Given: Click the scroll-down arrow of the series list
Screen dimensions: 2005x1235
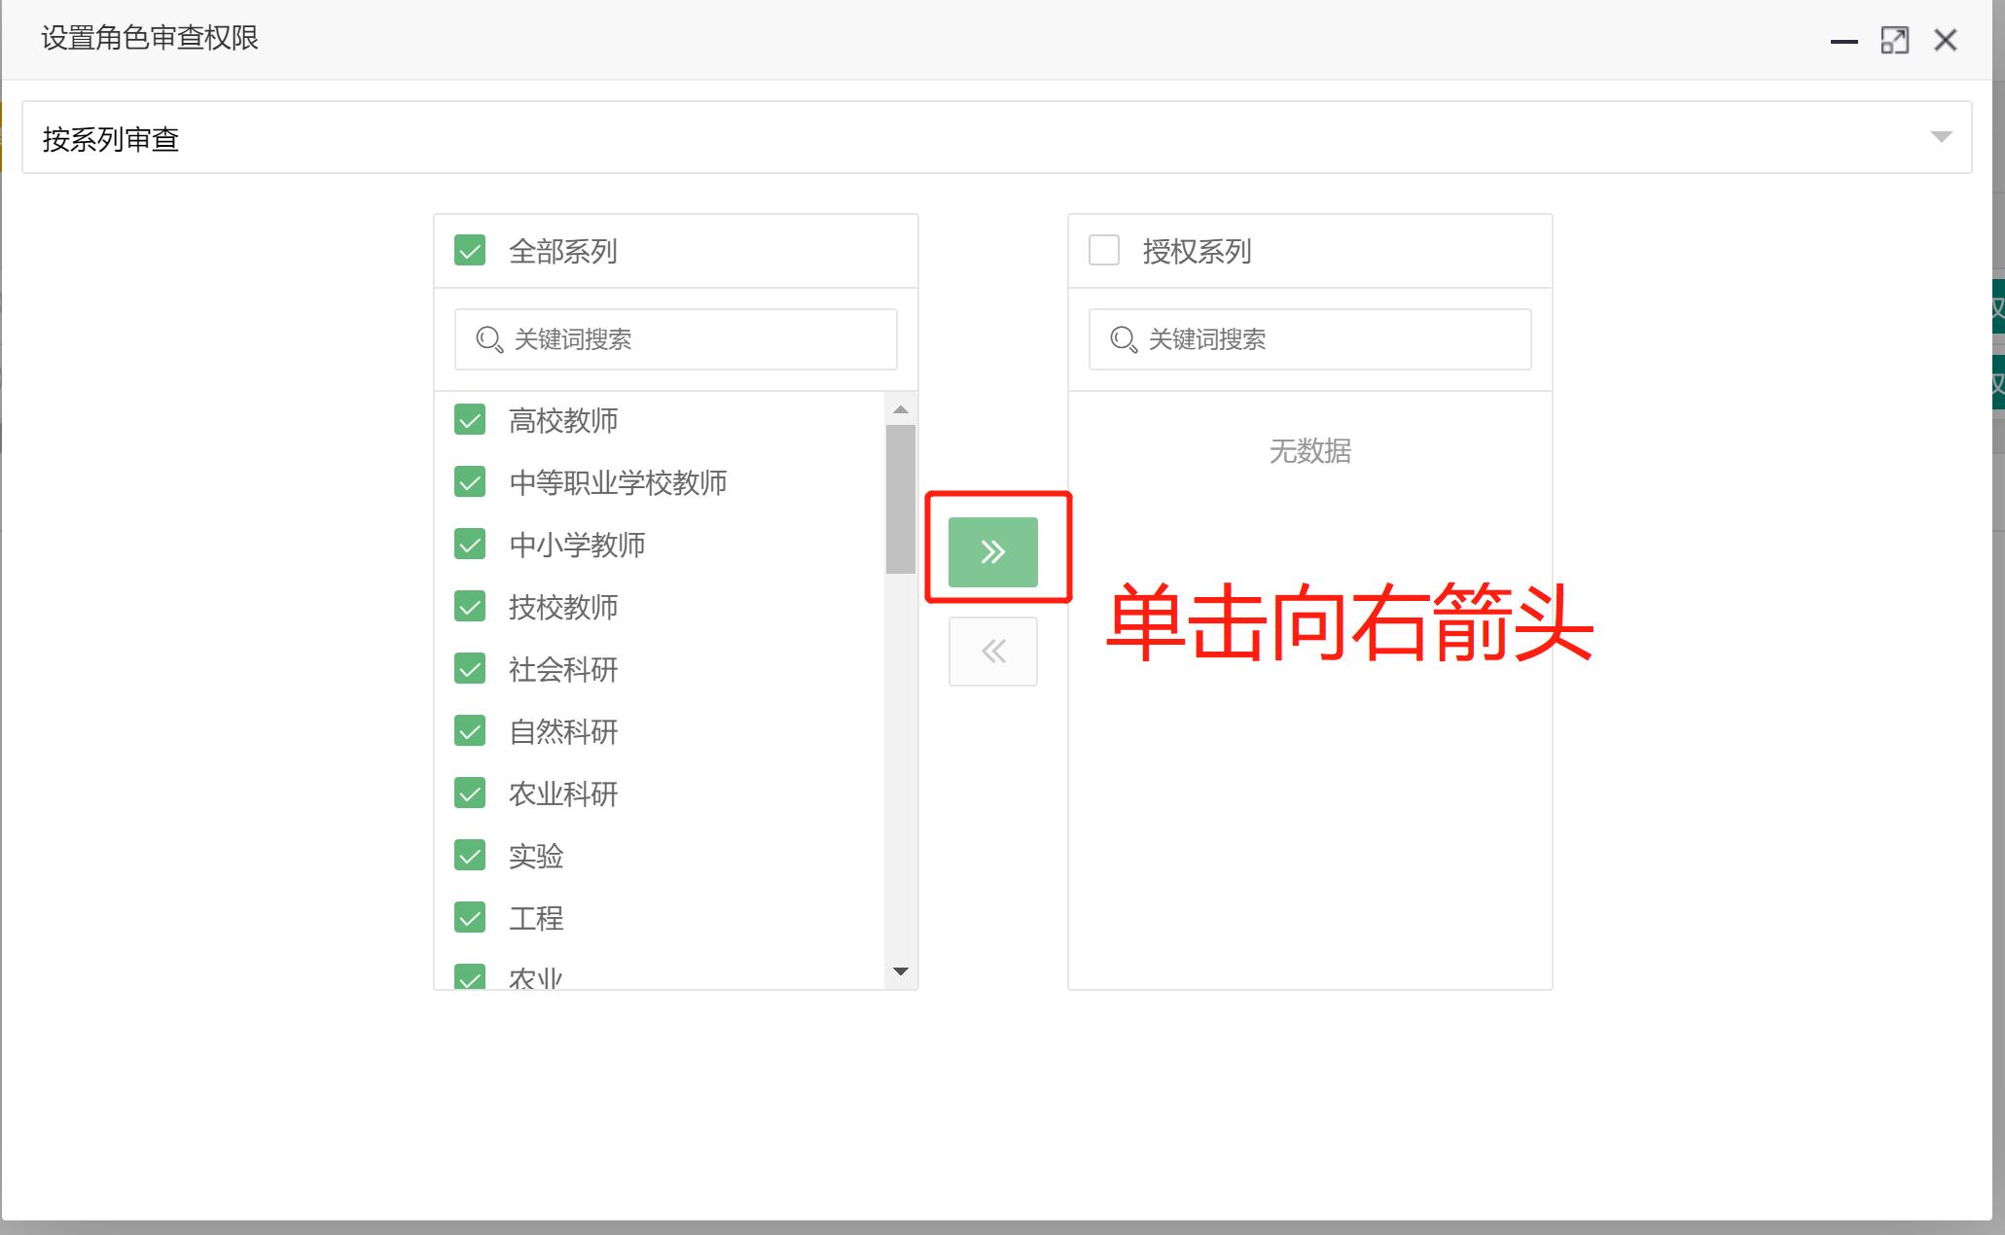Looking at the screenshot, I should pos(901,971).
